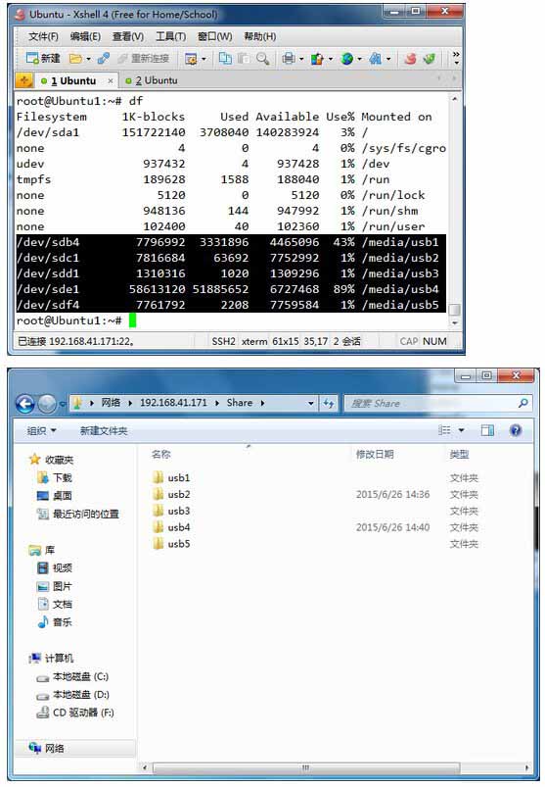545x787 pixels.
Task: Click the 新建文件夹 button
Action: pyautogui.click(x=104, y=430)
